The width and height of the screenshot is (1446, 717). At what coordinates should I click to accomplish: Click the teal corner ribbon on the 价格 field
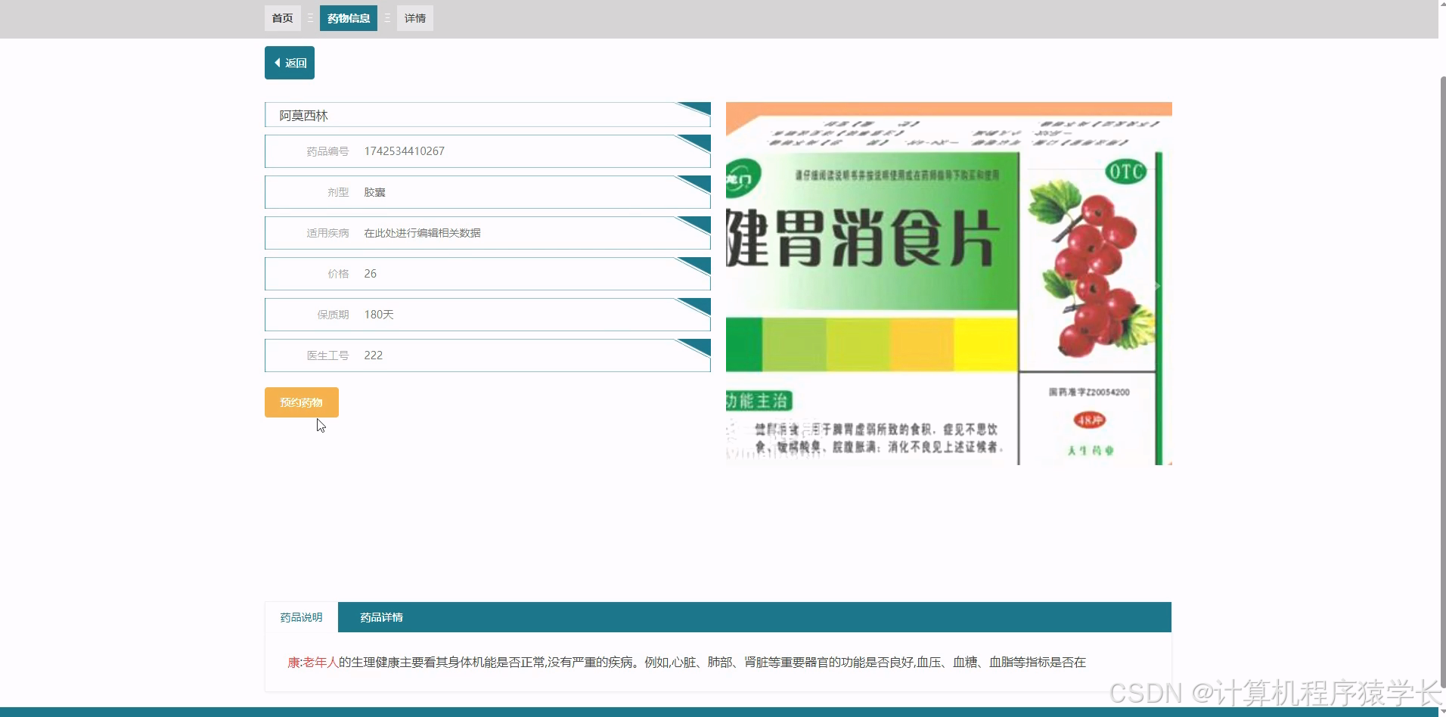click(x=697, y=263)
